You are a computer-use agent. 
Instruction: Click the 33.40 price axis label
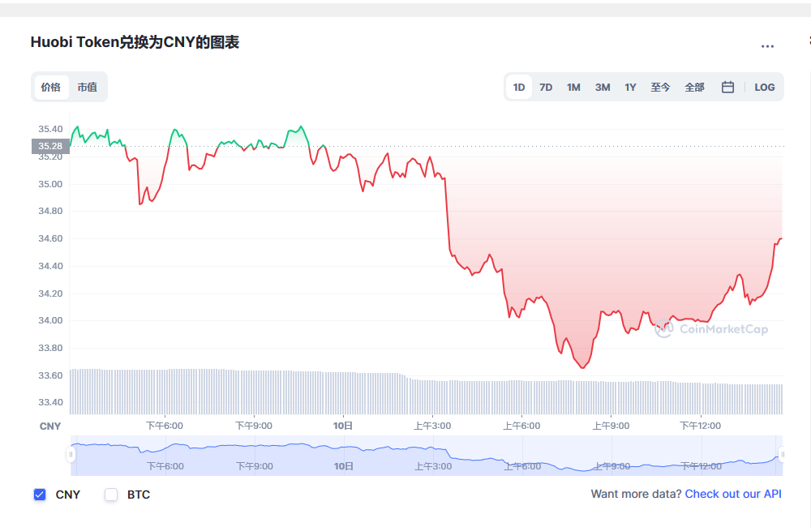pos(50,402)
